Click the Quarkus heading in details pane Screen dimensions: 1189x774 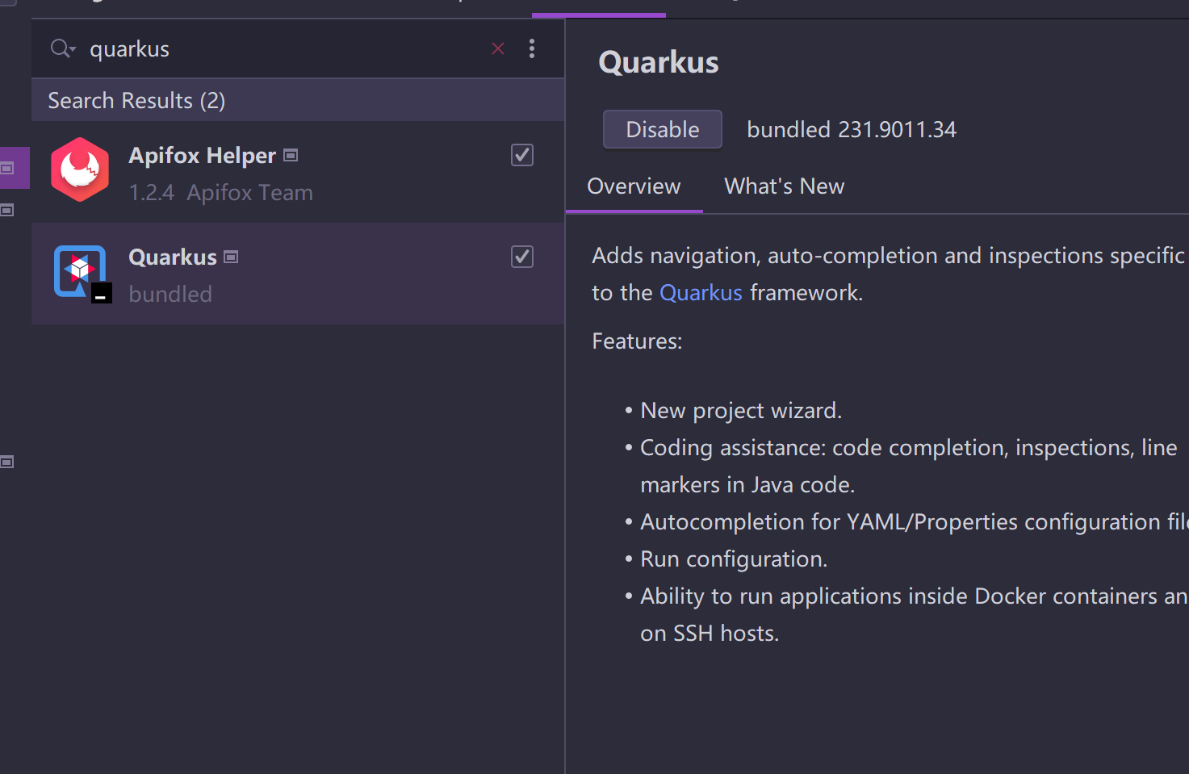659,62
